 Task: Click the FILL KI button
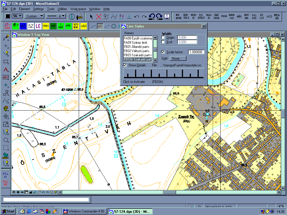tap(6, 175)
